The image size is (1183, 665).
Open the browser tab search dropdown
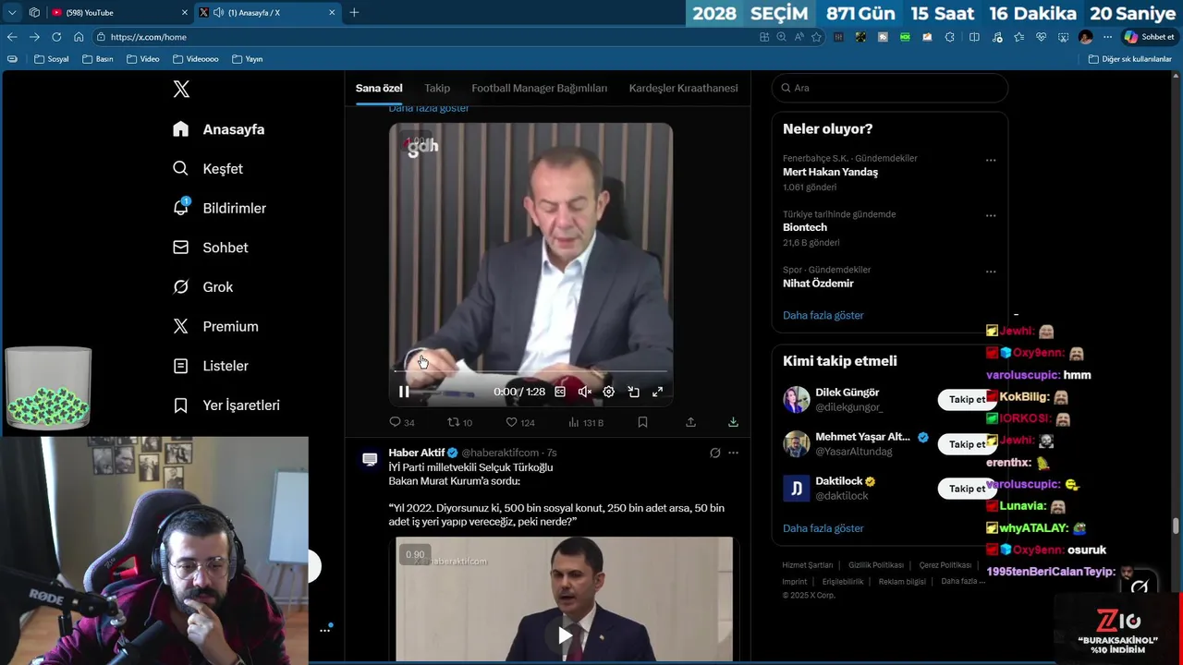(12, 12)
